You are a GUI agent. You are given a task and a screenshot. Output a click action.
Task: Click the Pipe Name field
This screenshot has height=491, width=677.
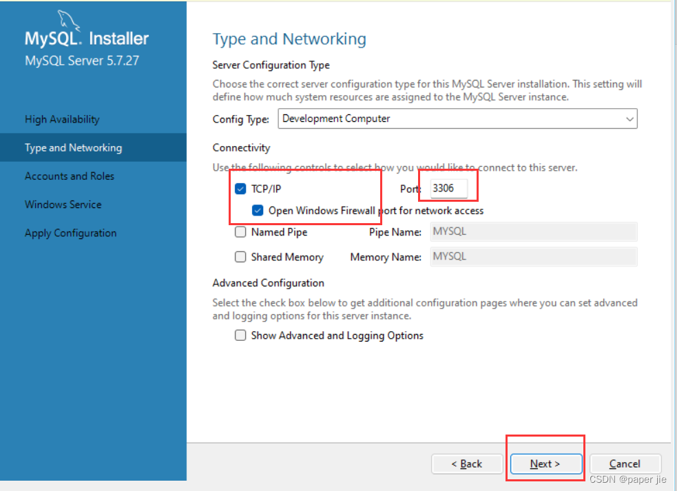534,231
